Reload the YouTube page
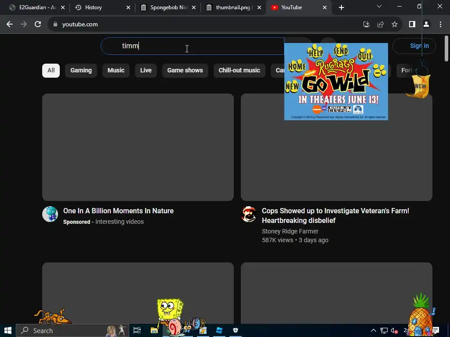450x337 pixels. 38,25
